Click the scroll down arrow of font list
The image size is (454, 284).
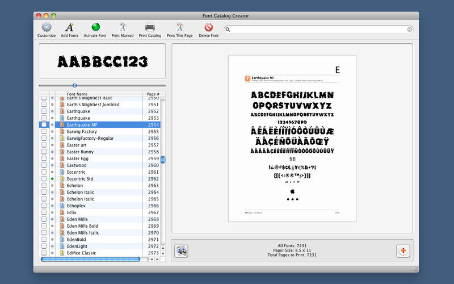pyautogui.click(x=163, y=253)
